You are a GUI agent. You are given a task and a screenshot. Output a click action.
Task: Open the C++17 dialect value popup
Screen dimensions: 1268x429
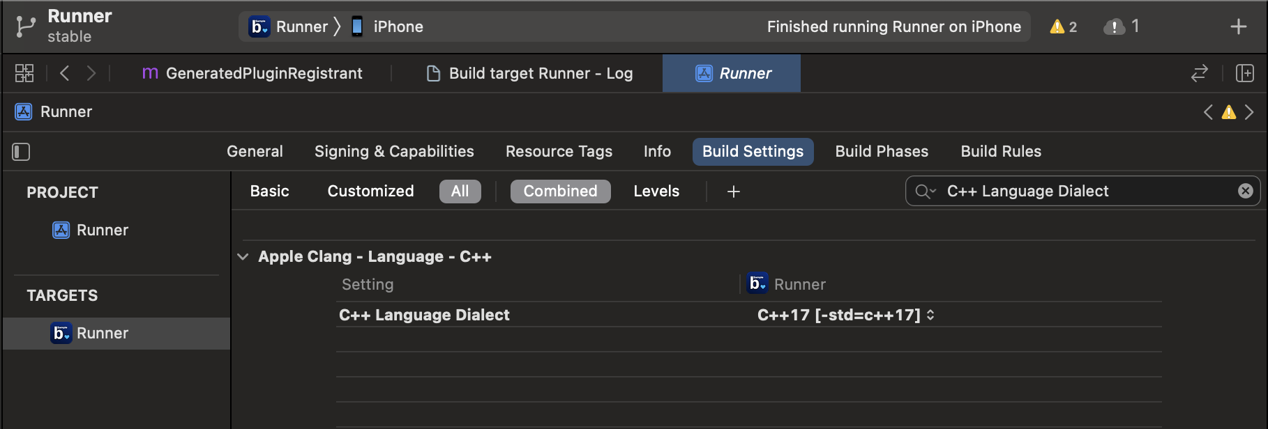tap(845, 315)
